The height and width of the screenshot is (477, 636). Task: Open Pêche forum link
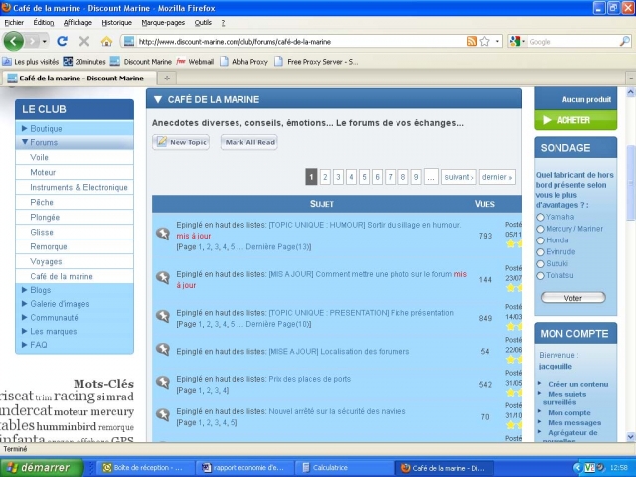pyautogui.click(x=42, y=202)
